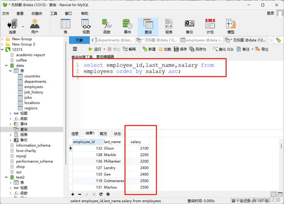
Task: Open the 连接 (Connection) tool
Action: [x=12, y=26]
